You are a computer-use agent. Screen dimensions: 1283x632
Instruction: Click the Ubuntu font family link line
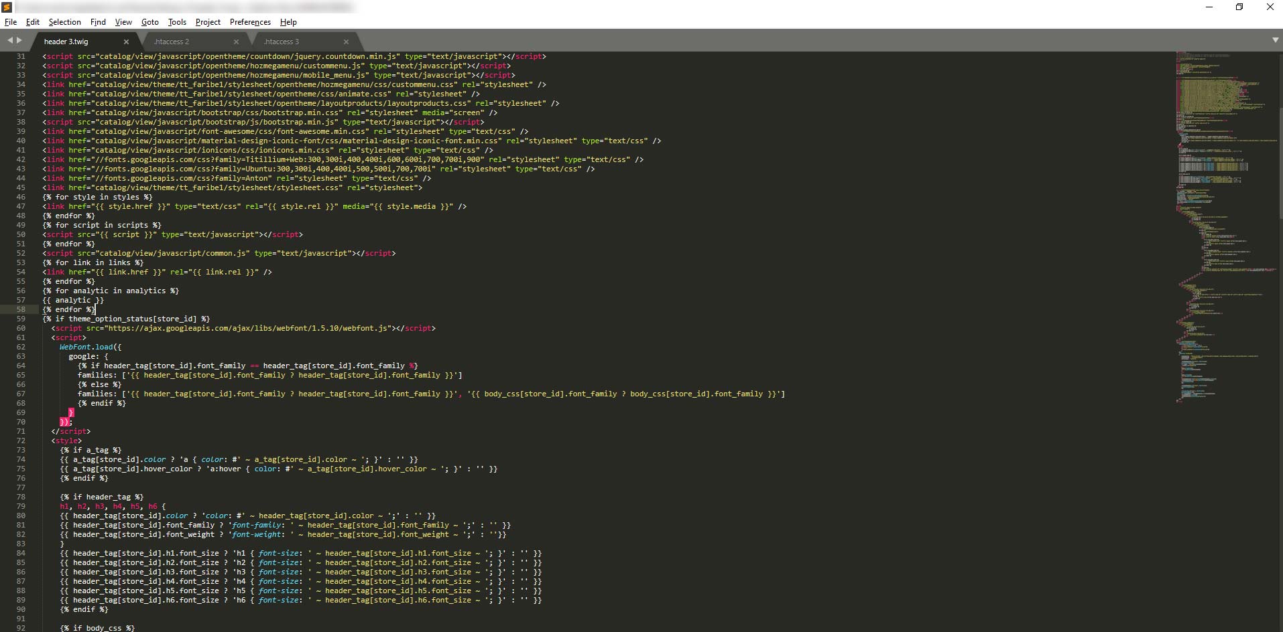point(318,169)
